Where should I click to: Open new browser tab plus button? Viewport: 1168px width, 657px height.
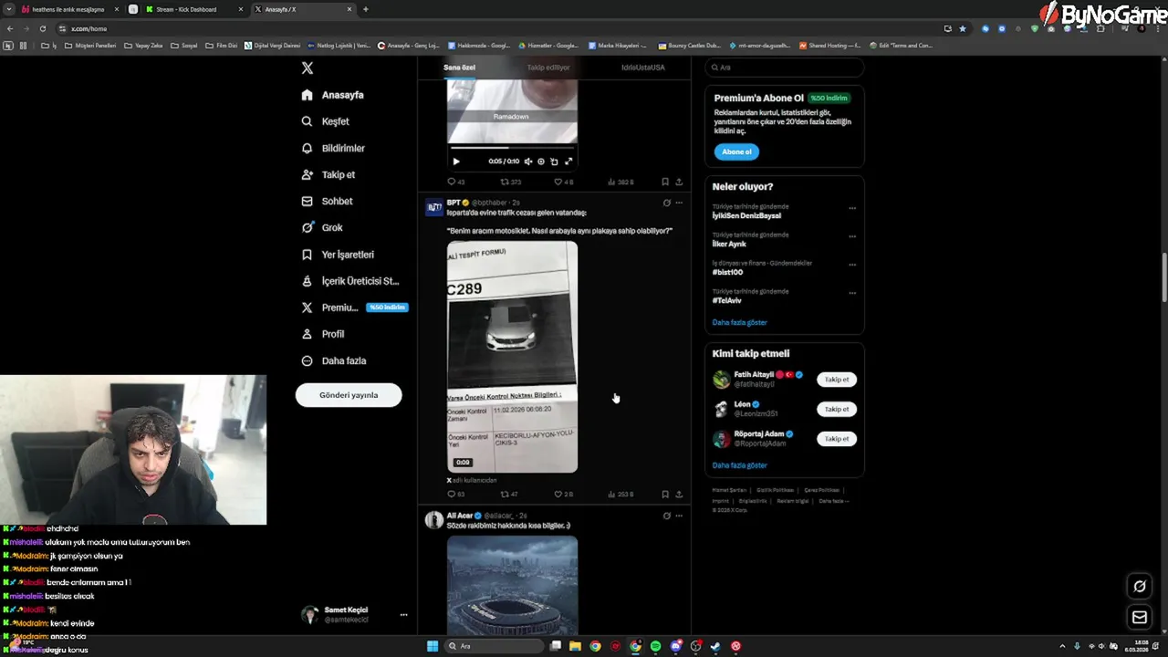[x=366, y=9]
